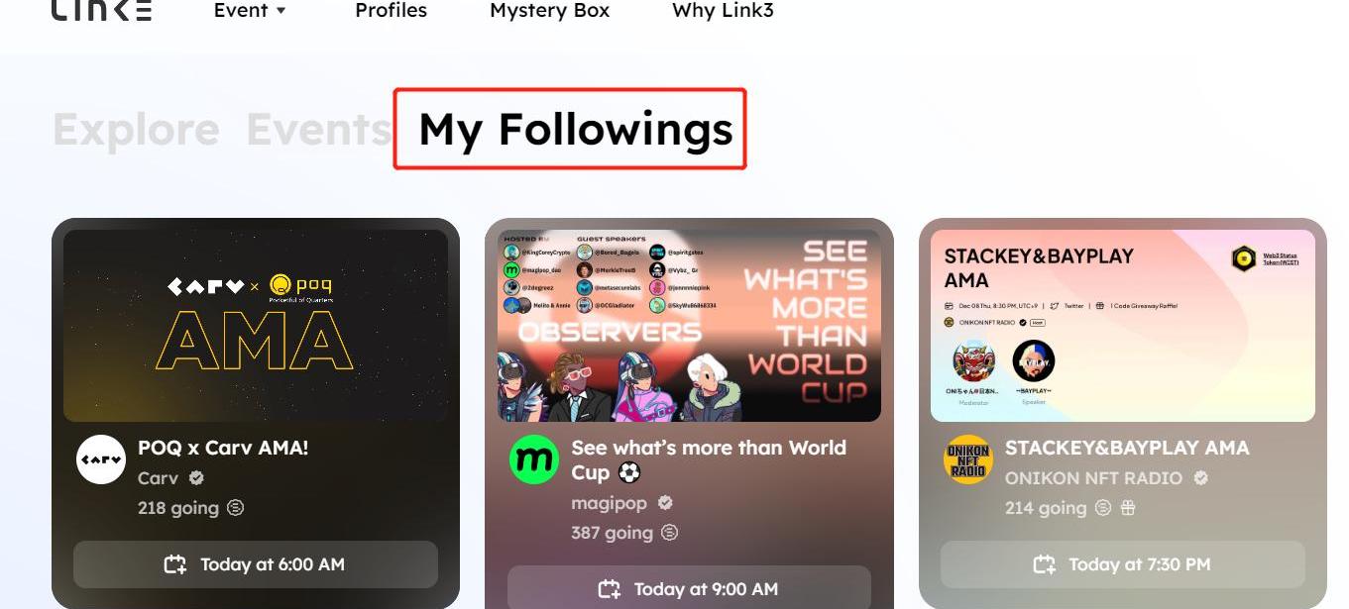Add Today at 7:30 PM event to calendar
1349x609 pixels.
click(x=1123, y=564)
